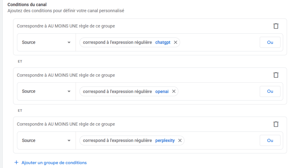This screenshot has height=168, width=296.
Task: Click the trash icon of the openai group
Action: 276,75
